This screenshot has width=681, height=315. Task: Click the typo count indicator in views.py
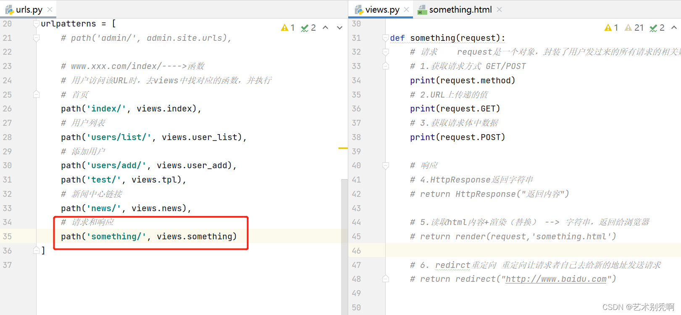point(657,28)
